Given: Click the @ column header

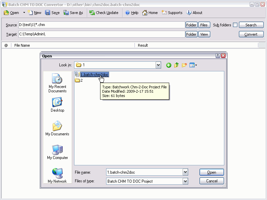Looking at the screenshot, I should point(6,45).
